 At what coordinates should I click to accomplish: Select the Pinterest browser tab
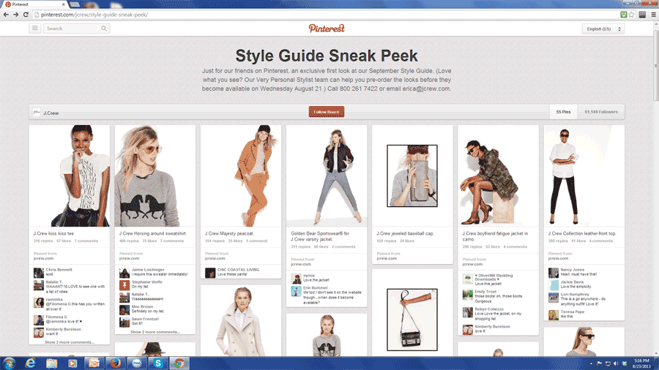pyautogui.click(x=35, y=4)
